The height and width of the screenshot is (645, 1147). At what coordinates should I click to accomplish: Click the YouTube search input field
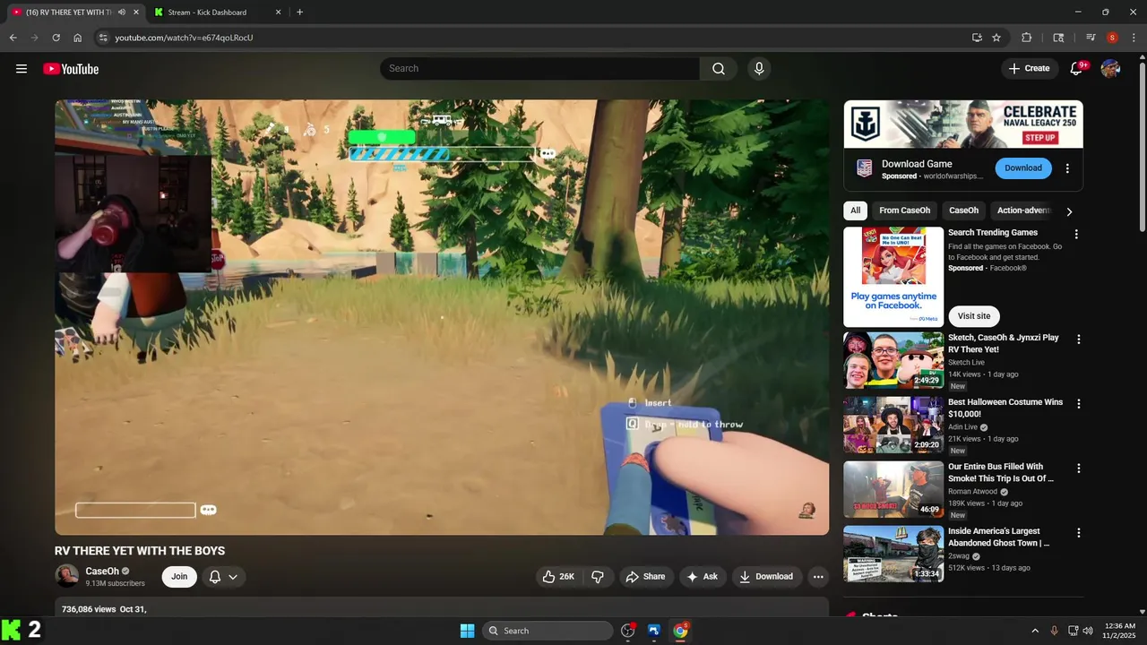pyautogui.click(x=539, y=69)
